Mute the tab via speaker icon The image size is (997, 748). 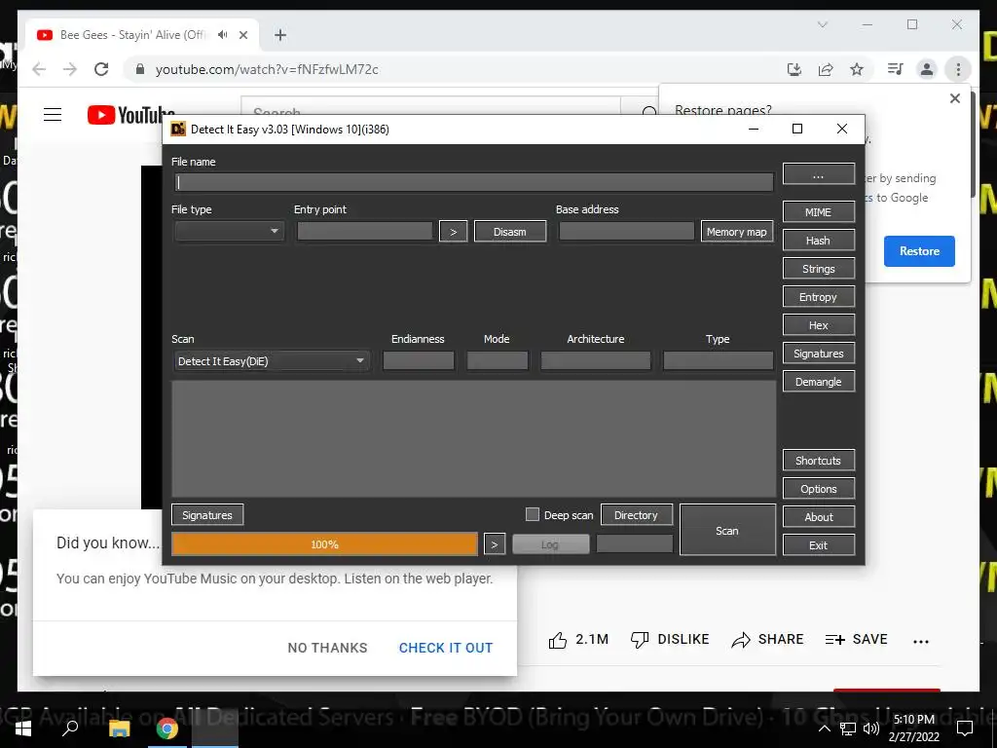pyautogui.click(x=223, y=35)
